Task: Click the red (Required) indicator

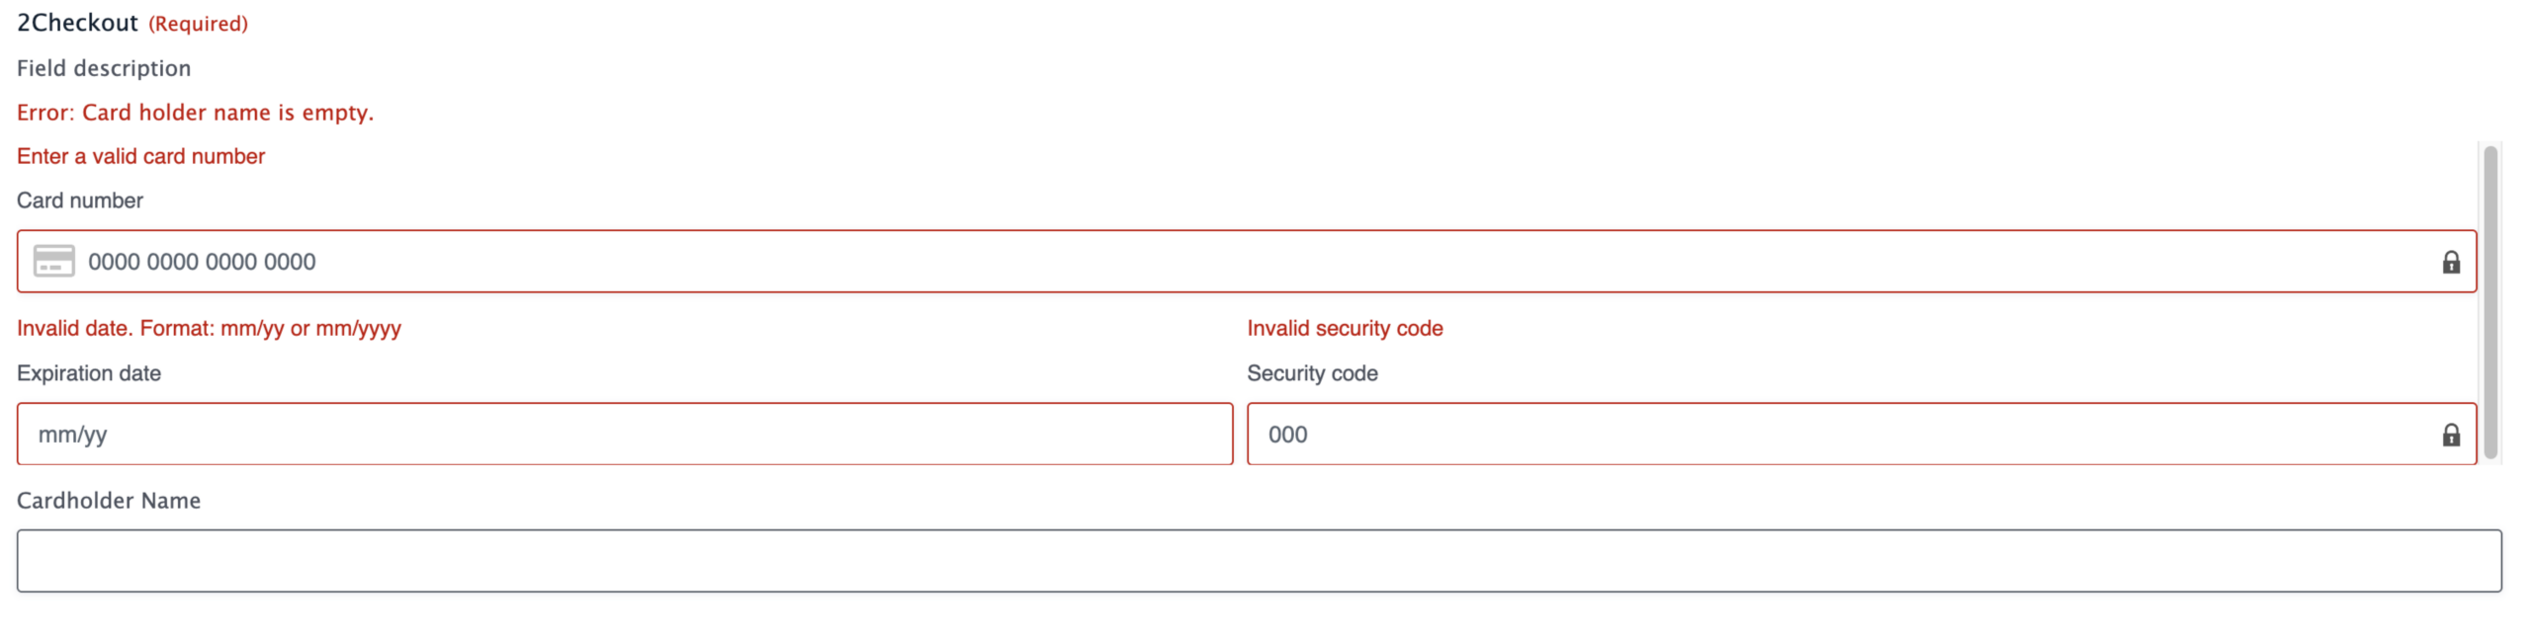Action: tap(198, 24)
